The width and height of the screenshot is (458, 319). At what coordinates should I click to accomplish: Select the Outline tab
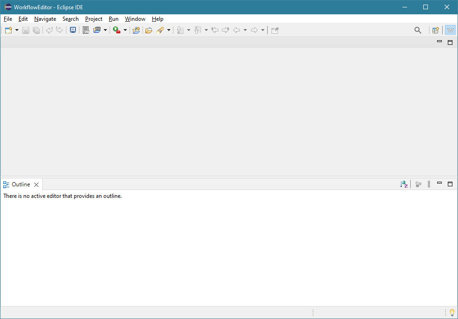20,184
